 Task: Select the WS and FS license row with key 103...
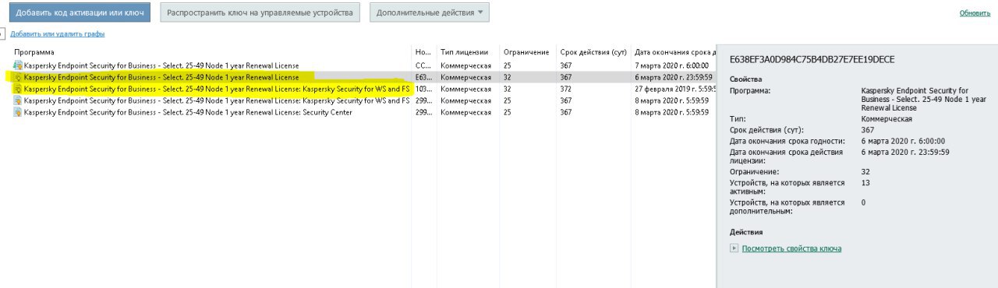point(364,90)
